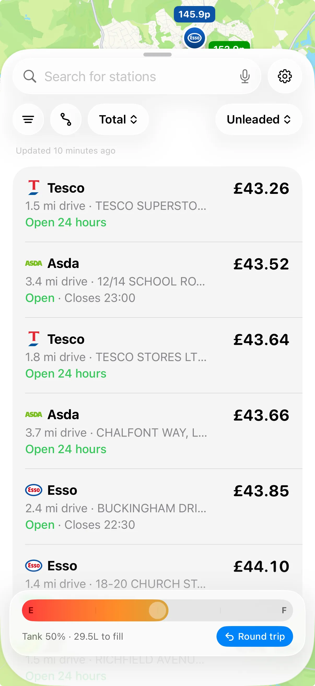Tap the microphone voice search icon

(x=244, y=76)
